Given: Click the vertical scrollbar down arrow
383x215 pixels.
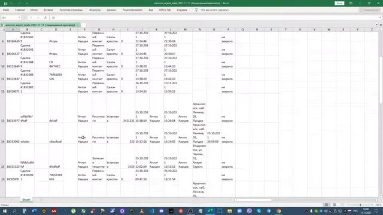Looking at the screenshot, I should click(x=381, y=195).
